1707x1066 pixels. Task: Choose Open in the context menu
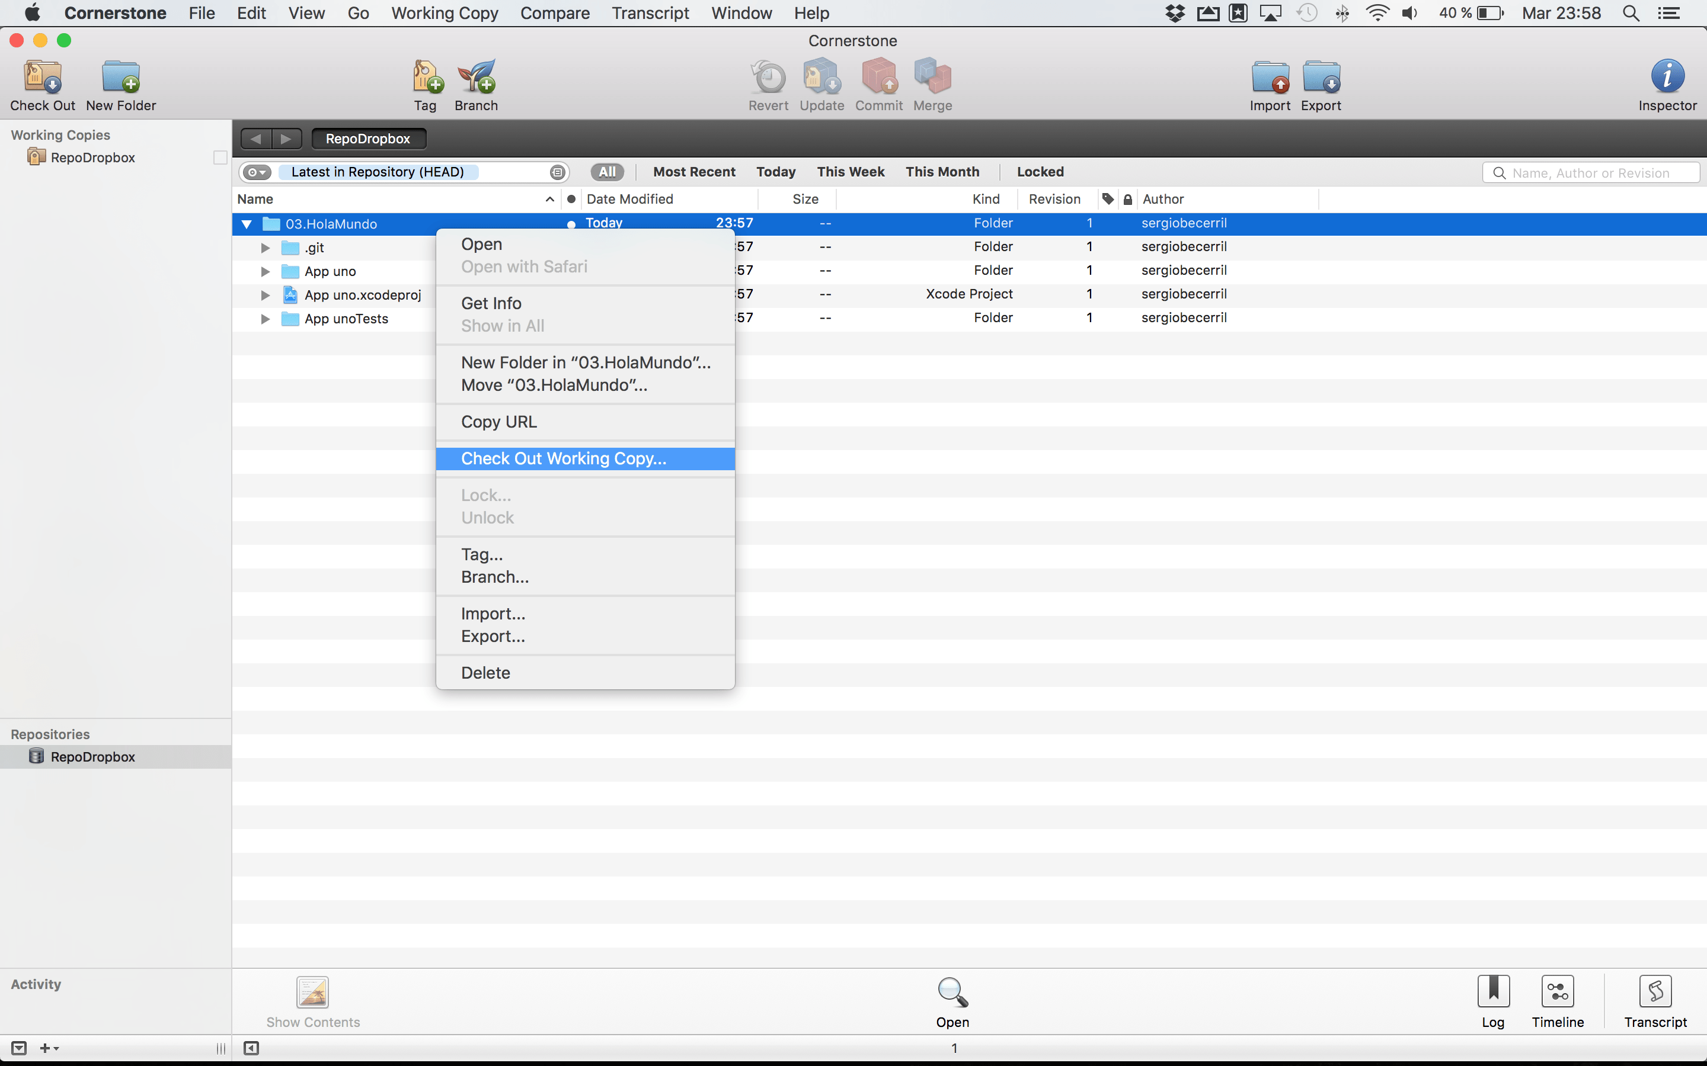click(586, 244)
